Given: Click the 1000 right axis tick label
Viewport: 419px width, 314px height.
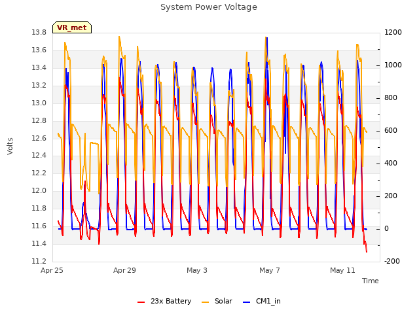Looking at the screenshot, I should point(393,65).
